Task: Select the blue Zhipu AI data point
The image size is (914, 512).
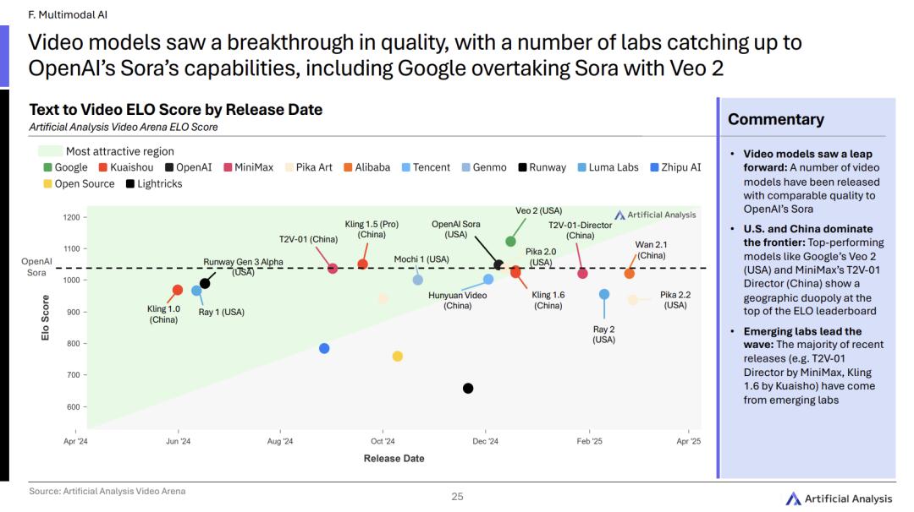Action: coord(325,348)
